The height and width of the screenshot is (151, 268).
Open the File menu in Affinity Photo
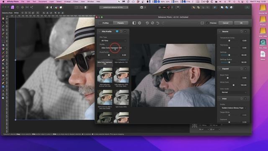click(x=23, y=2)
